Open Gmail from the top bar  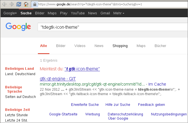tap(105, 13)
